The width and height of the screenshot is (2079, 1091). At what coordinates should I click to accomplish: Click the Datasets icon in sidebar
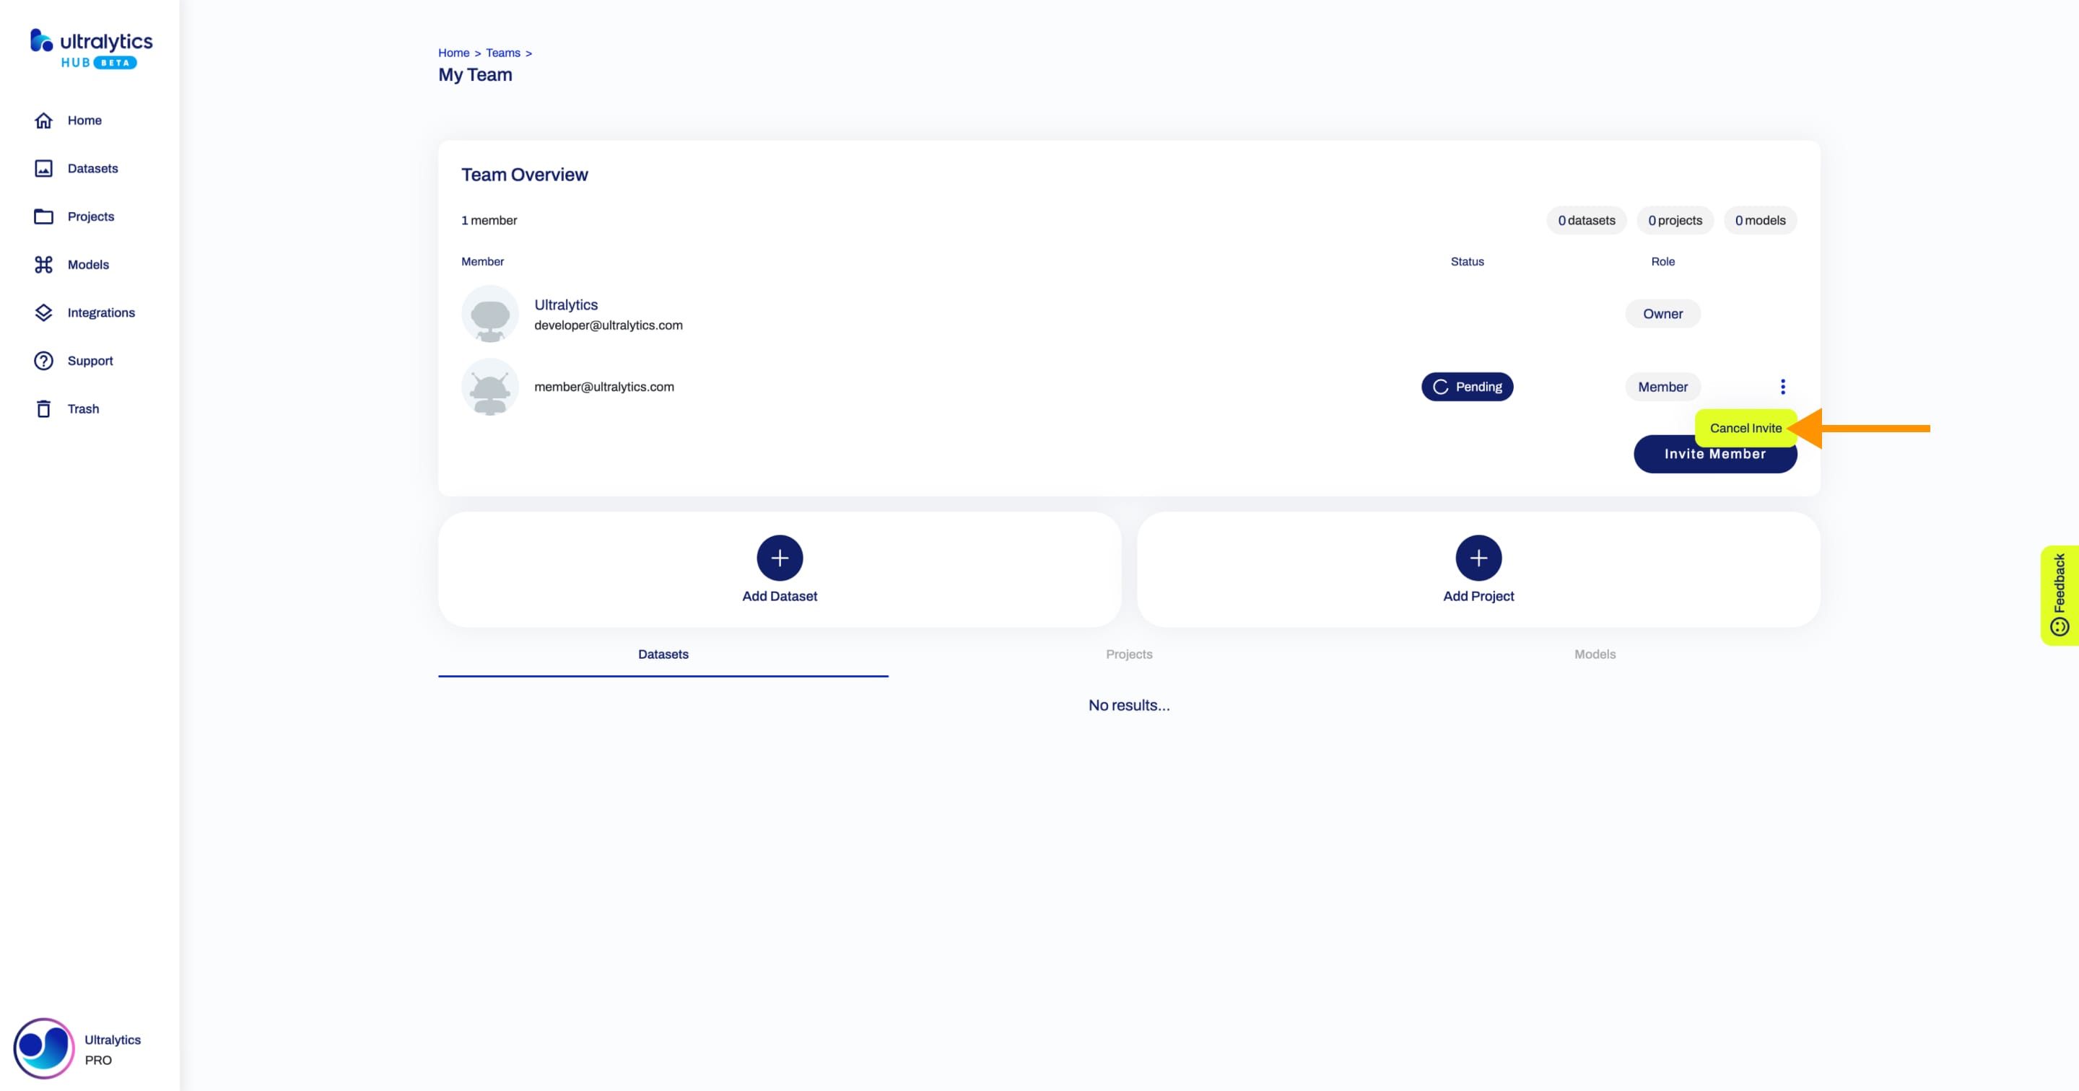[43, 167]
